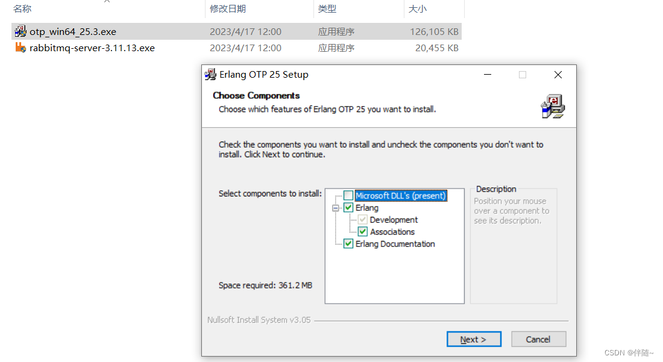Image resolution: width=663 pixels, height=362 pixels.
Task: Click the Next button to continue installation
Action: coord(474,339)
